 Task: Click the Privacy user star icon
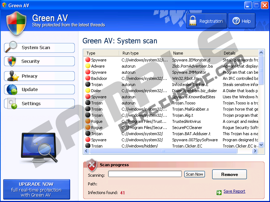click(12, 76)
